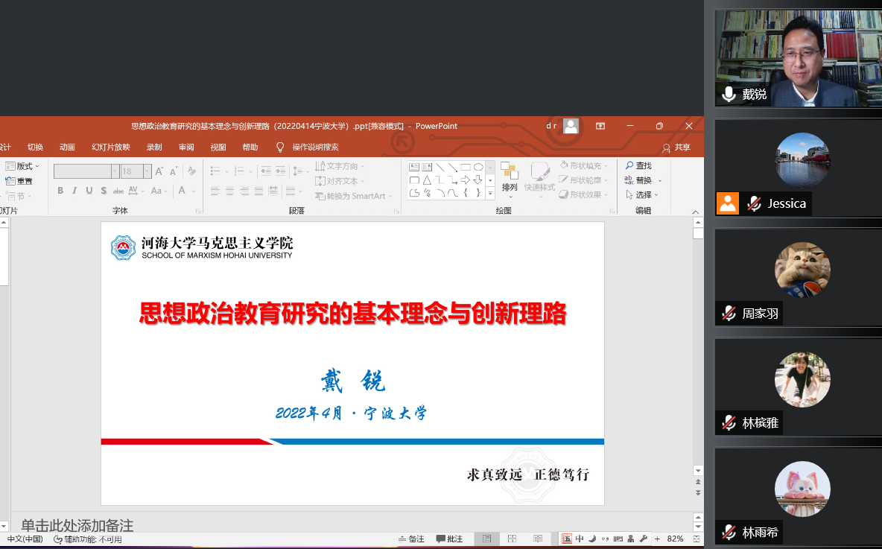This screenshot has width=882, height=549.
Task: Click the Share (共享) icon
Action: 666,147
